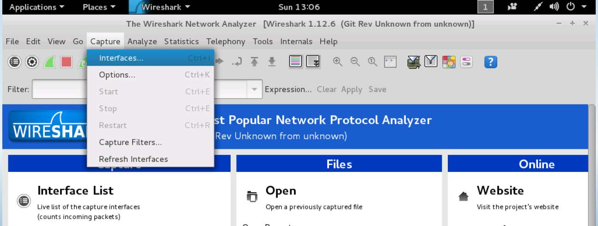Expand the filter field dropdown arrow
Screen dimensions: 598x226
(254, 90)
